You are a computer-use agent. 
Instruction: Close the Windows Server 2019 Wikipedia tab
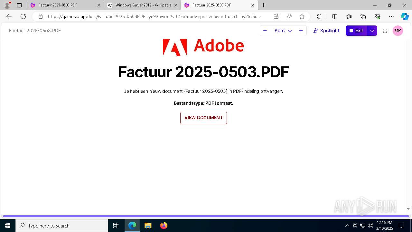click(176, 5)
